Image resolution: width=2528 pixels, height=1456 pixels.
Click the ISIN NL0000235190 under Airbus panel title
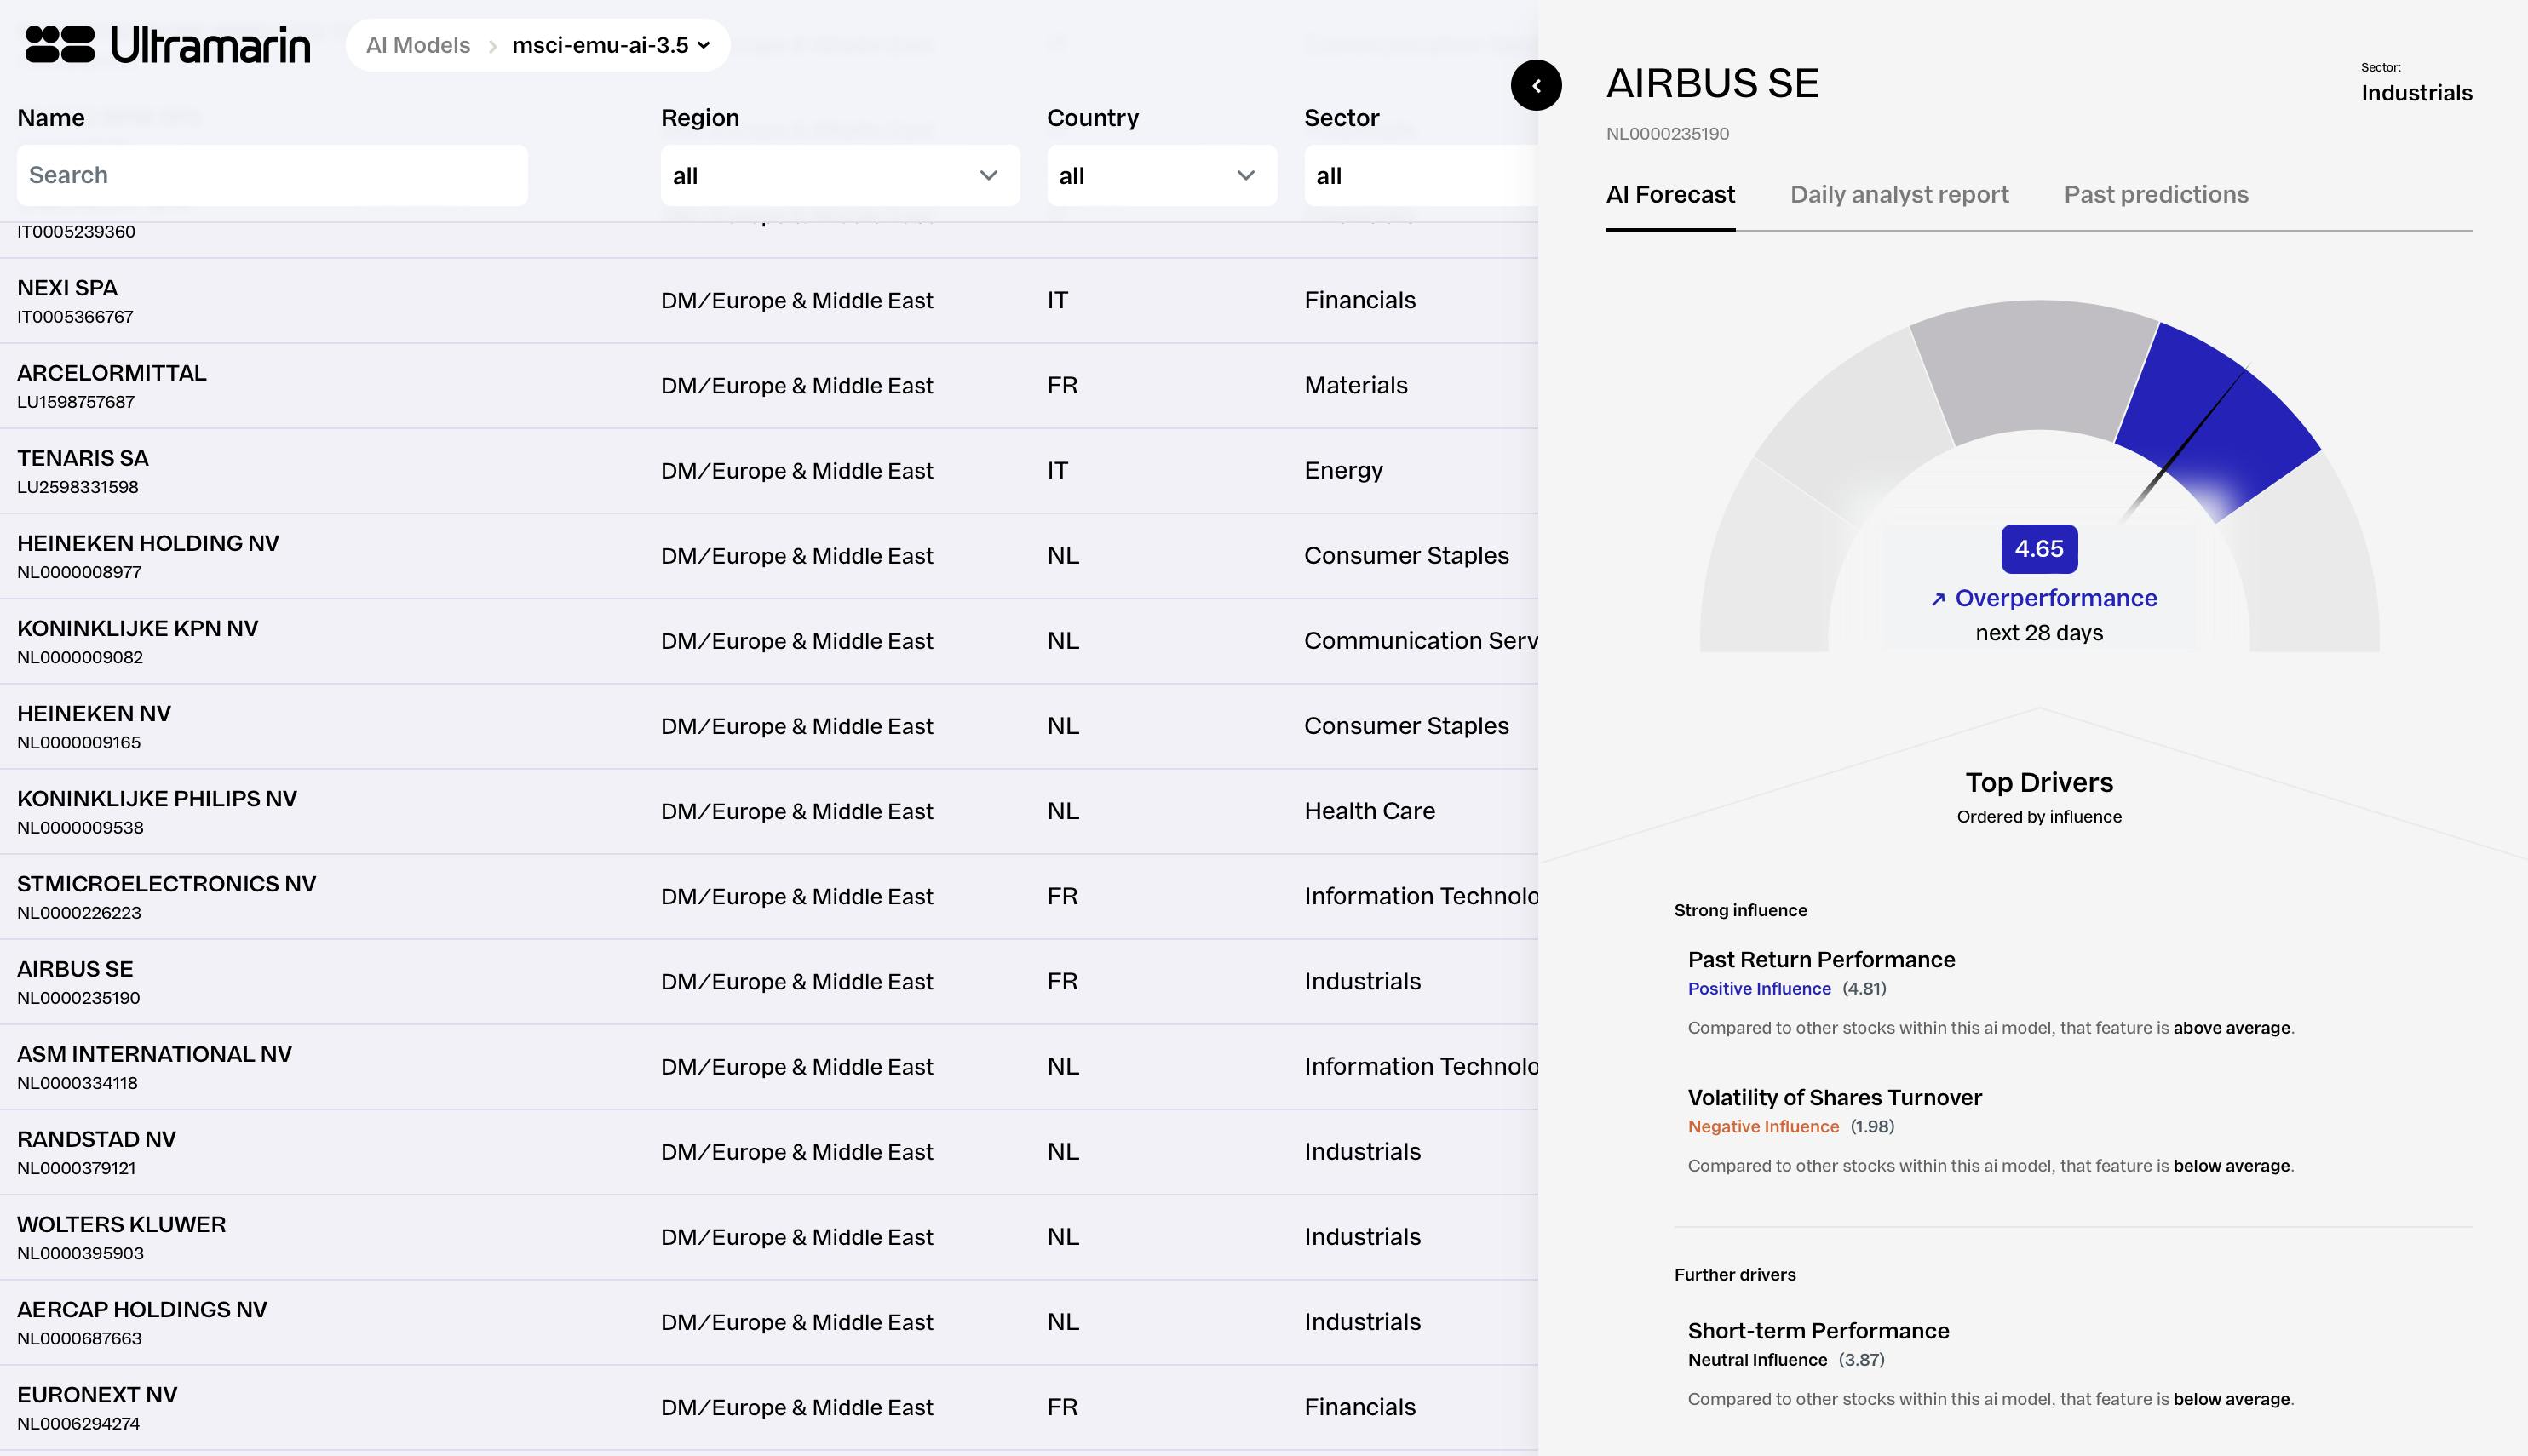pyautogui.click(x=1667, y=134)
